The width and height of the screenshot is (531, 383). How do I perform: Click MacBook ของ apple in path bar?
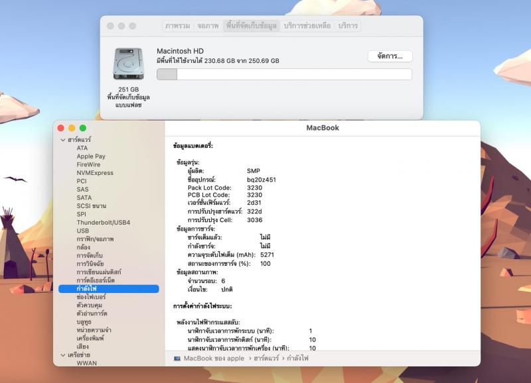pos(214,358)
